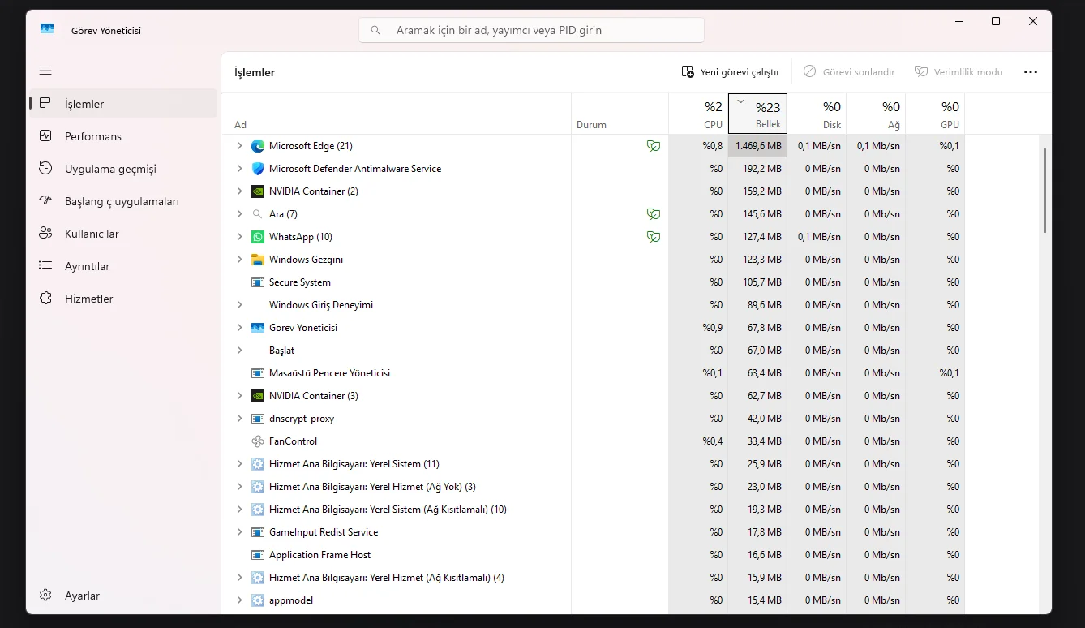Click the process search input field
Screen dimensions: 1085x628
531,30
